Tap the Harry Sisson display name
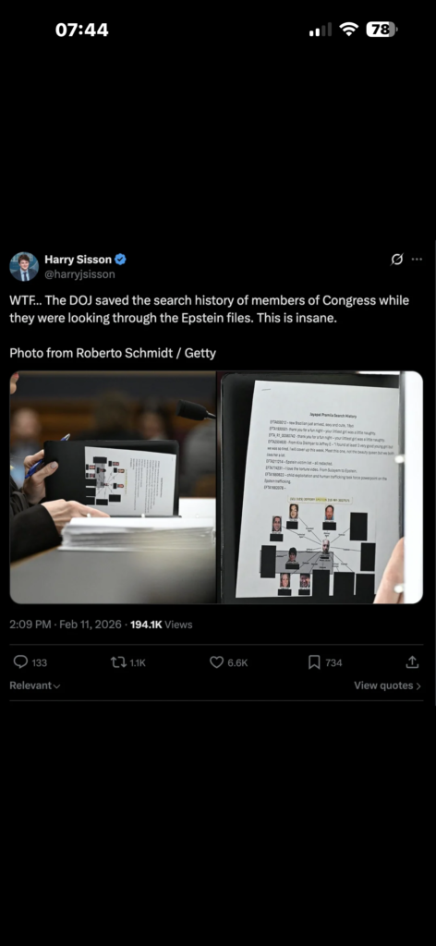The image size is (436, 946). 78,260
